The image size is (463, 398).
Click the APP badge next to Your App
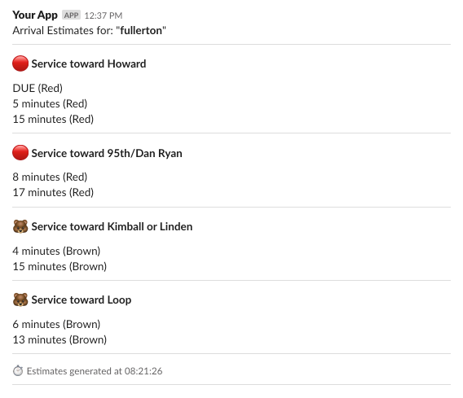pos(71,15)
